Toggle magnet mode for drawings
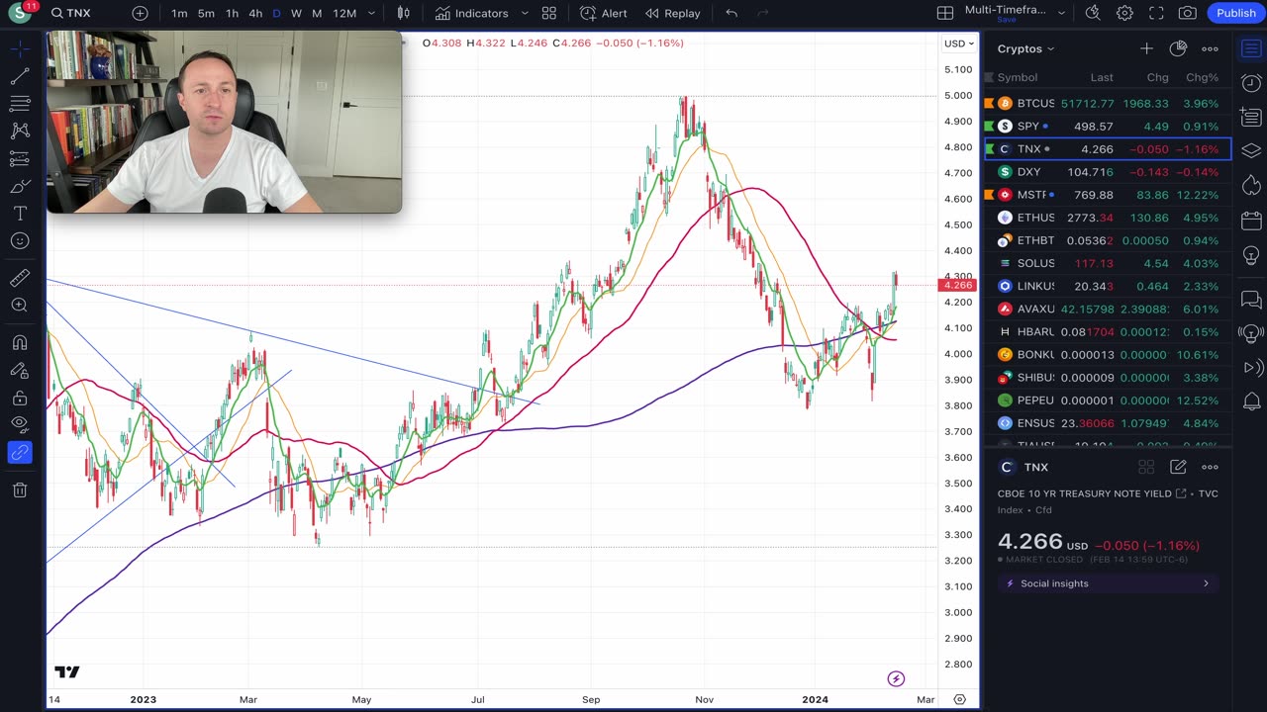1267x712 pixels. 20,343
